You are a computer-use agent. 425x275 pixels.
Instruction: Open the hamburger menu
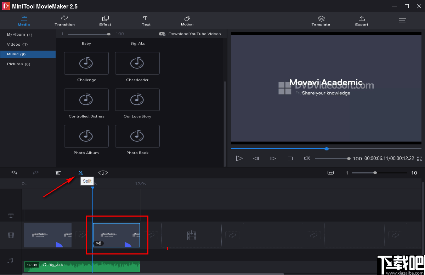click(402, 21)
